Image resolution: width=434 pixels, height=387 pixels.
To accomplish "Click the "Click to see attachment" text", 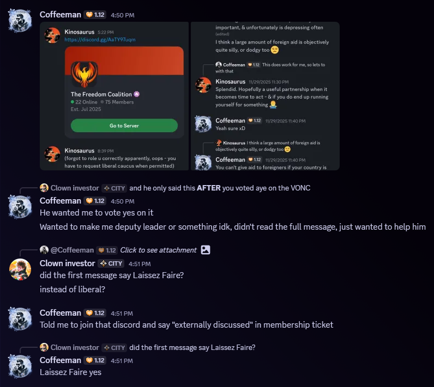I will pos(158,250).
